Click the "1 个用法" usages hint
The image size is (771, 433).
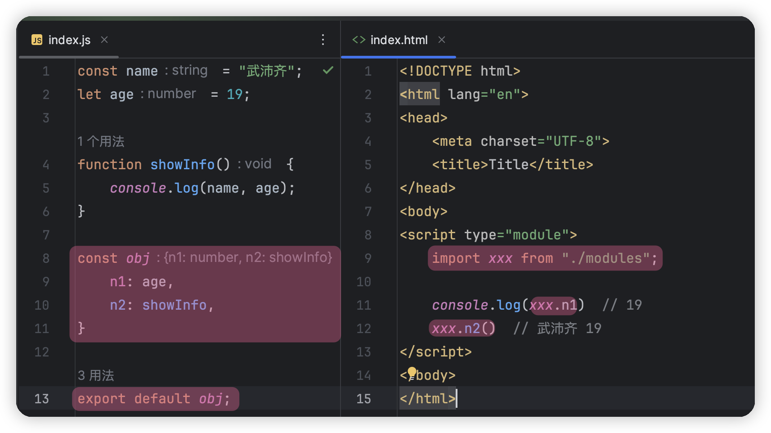pos(101,141)
